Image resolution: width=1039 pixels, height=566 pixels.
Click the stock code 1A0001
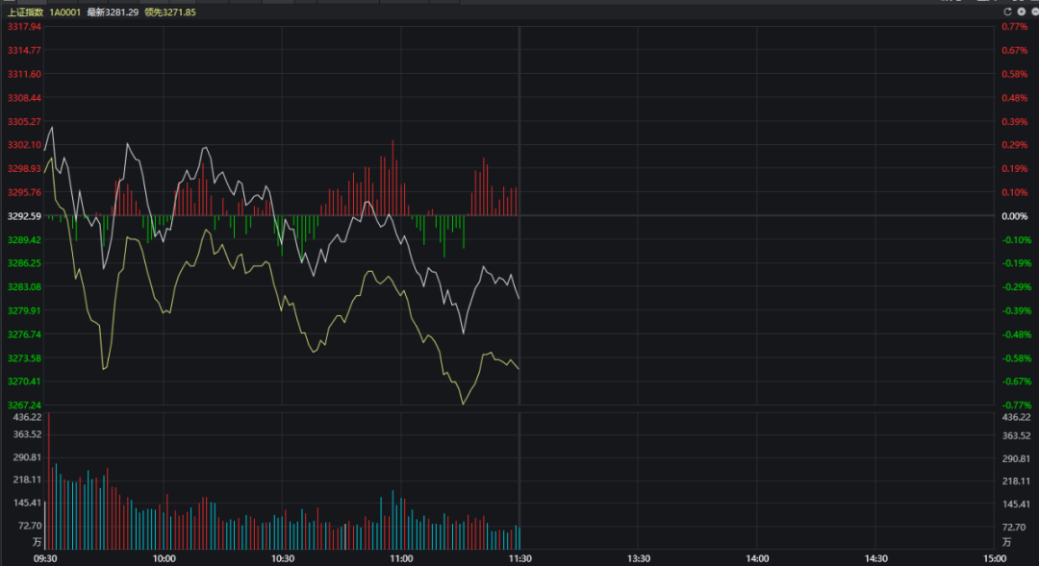(x=65, y=12)
